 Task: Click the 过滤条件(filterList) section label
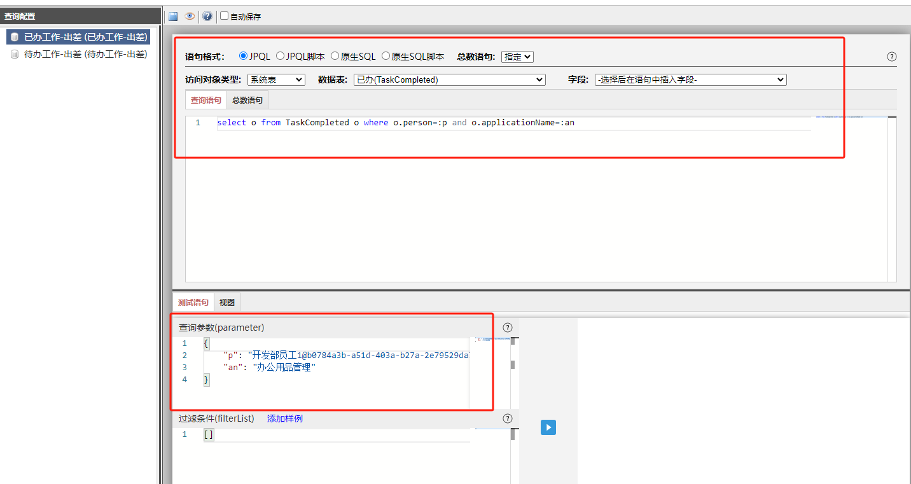pos(216,418)
